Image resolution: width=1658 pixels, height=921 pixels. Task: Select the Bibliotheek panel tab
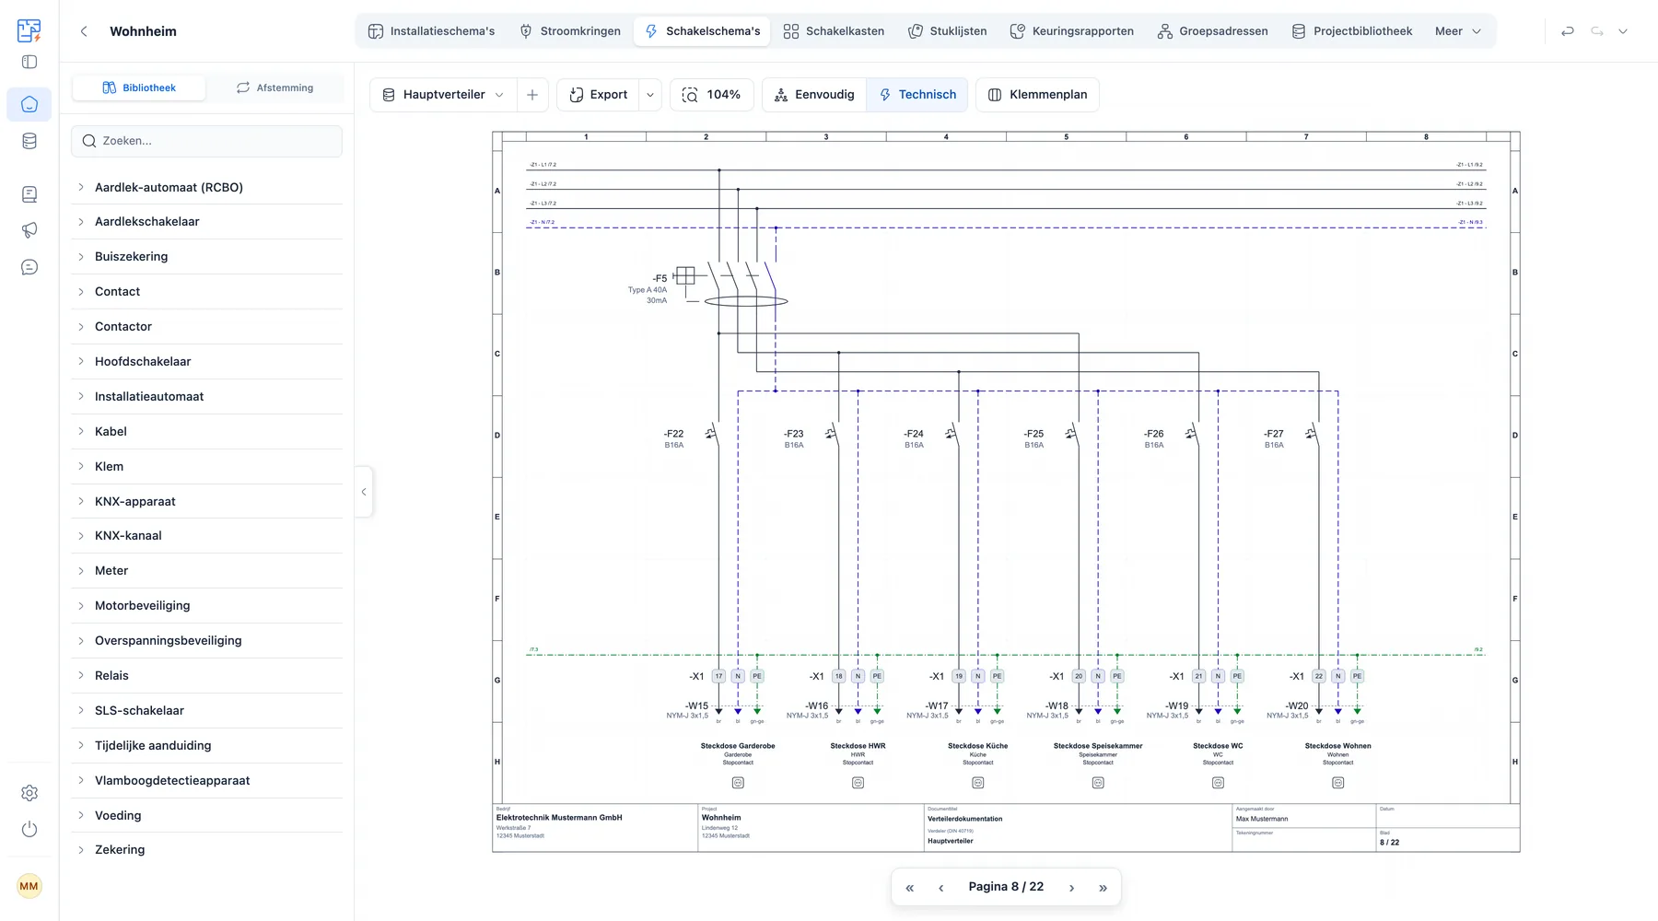(x=139, y=87)
